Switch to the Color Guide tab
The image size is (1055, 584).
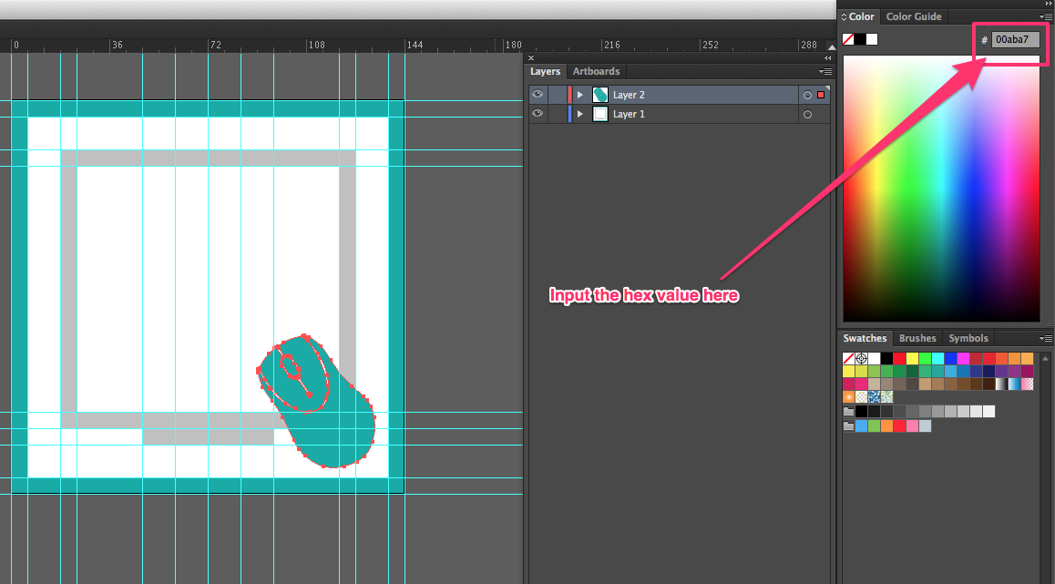click(913, 15)
